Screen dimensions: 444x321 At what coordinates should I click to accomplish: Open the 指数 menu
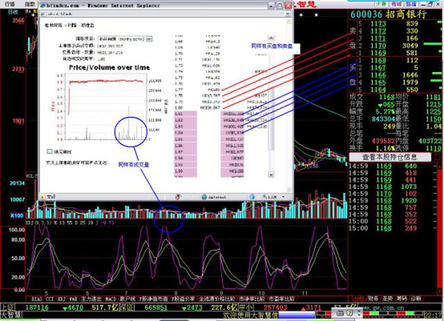coord(30,3)
